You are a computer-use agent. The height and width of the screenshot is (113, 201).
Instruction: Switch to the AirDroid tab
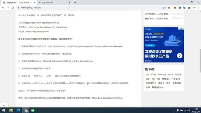pos(54,3)
